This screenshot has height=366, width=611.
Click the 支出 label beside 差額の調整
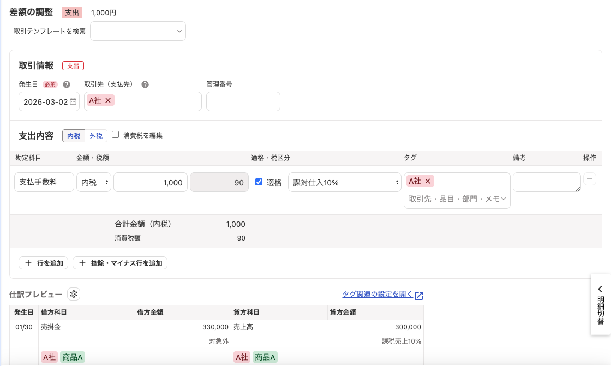pyautogui.click(x=72, y=13)
